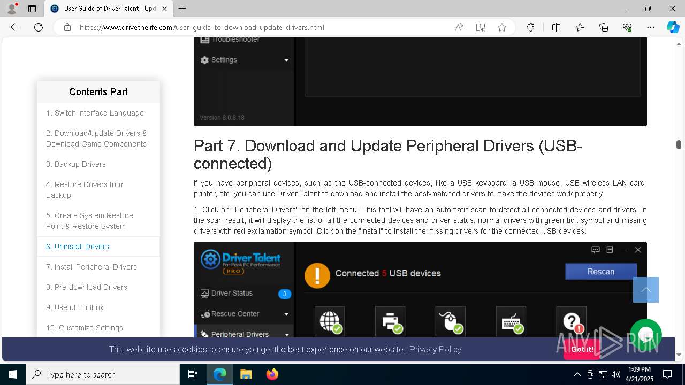Click the keyboard USB device icon

point(511,321)
